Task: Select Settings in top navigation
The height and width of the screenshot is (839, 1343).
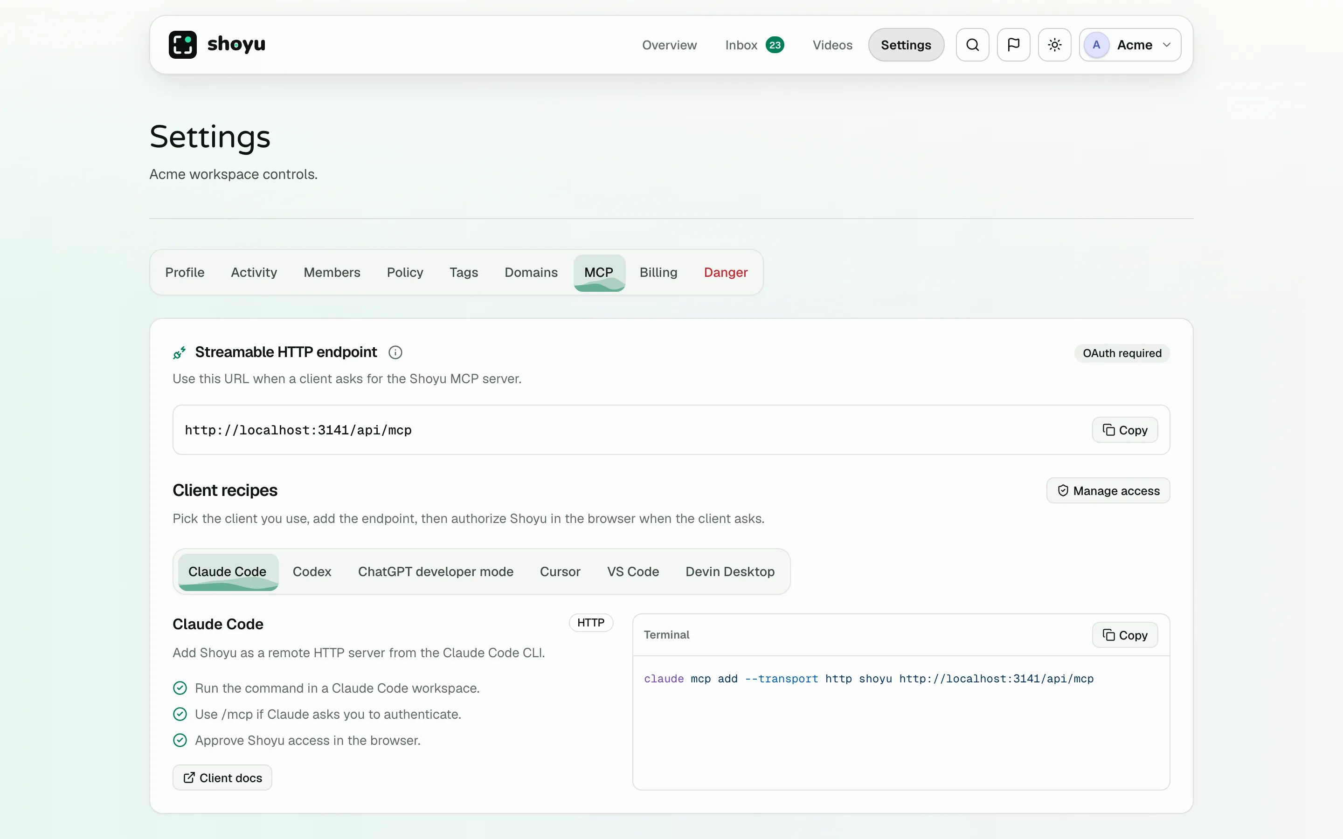Action: 906,45
